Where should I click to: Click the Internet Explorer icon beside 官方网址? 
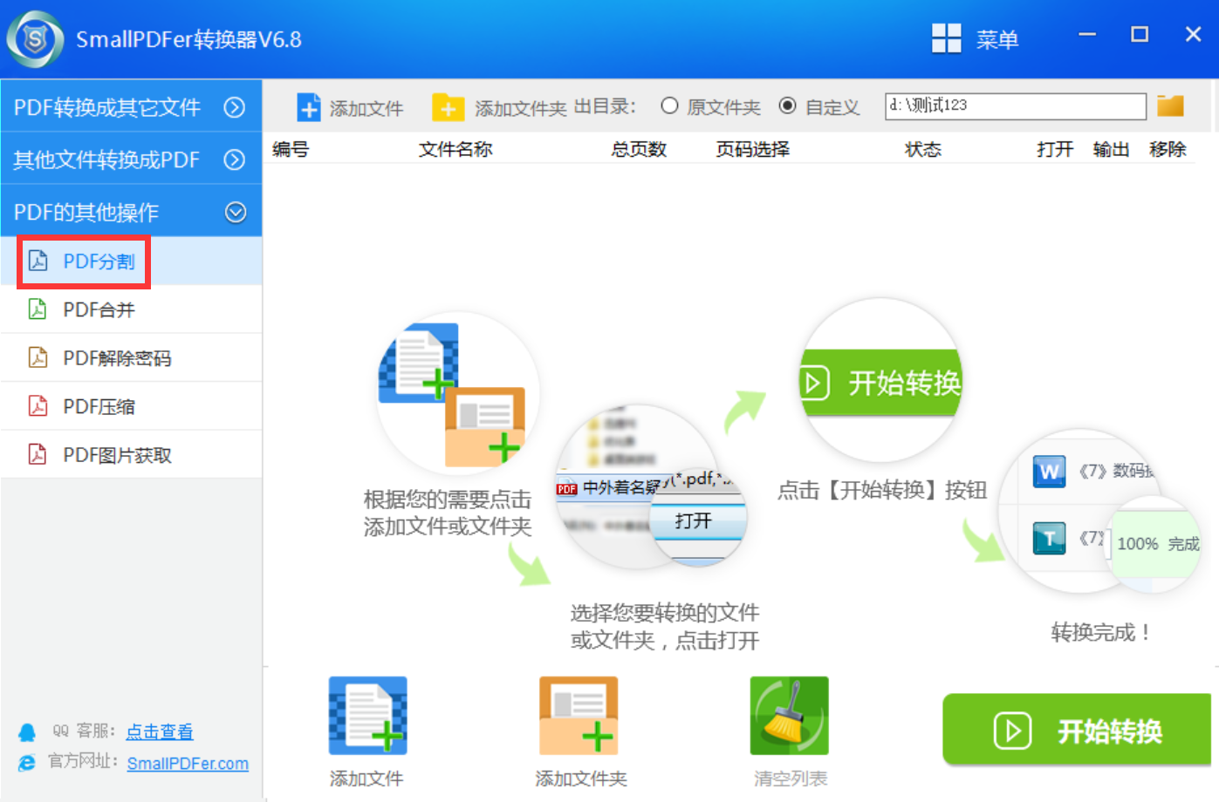click(x=28, y=763)
